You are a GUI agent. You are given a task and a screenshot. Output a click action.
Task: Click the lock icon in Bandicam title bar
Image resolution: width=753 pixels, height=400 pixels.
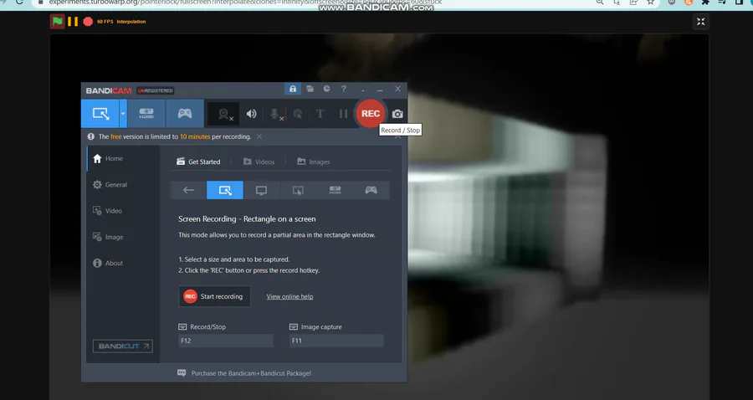click(x=293, y=89)
